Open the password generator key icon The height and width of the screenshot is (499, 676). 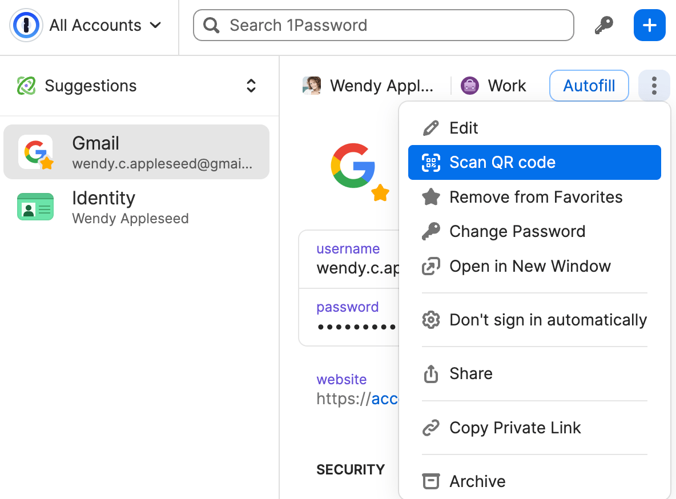(605, 25)
